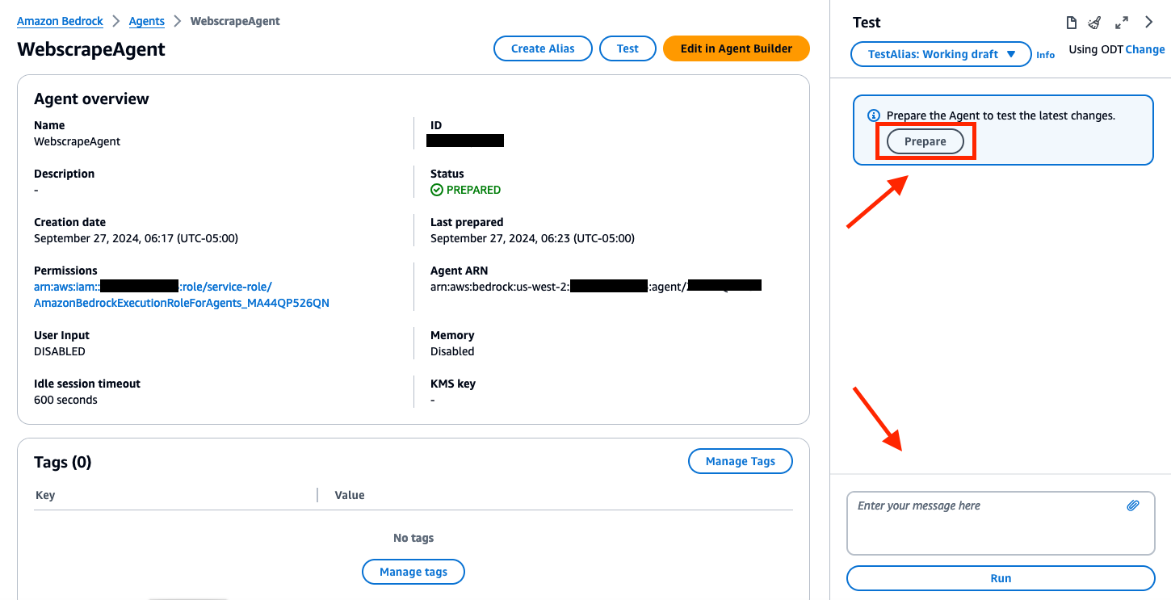This screenshot has height=600, width=1171.
Task: Click the WebscrapeAgent name value in overview
Action: 78,141
